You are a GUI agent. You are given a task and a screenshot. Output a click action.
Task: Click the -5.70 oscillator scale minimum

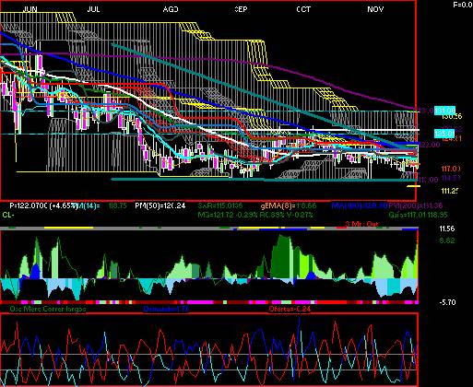[x=447, y=302]
